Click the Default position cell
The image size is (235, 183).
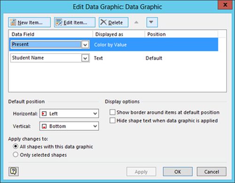154,58
